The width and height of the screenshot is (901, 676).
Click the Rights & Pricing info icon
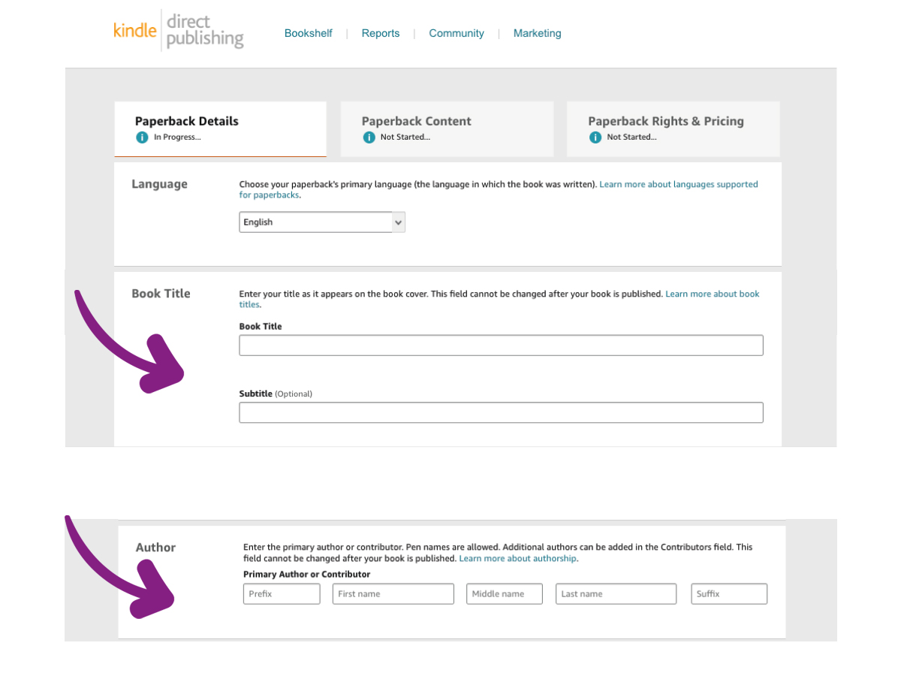(x=595, y=137)
